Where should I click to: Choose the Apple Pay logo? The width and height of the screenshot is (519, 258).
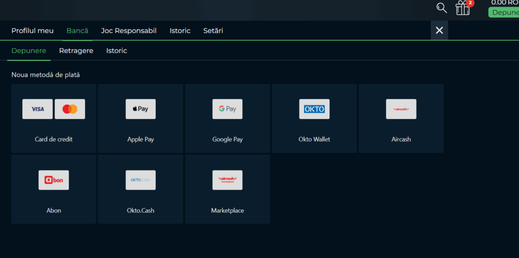coord(140,109)
